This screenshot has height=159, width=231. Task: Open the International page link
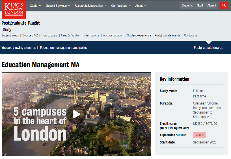92,35
